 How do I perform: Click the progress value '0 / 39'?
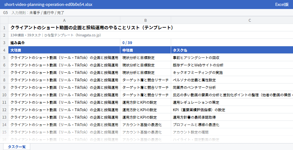coord(146,43)
